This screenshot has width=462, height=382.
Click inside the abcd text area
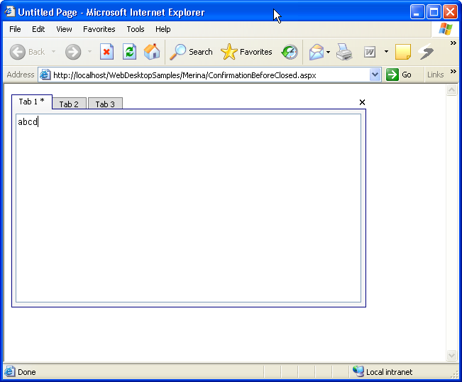point(188,207)
